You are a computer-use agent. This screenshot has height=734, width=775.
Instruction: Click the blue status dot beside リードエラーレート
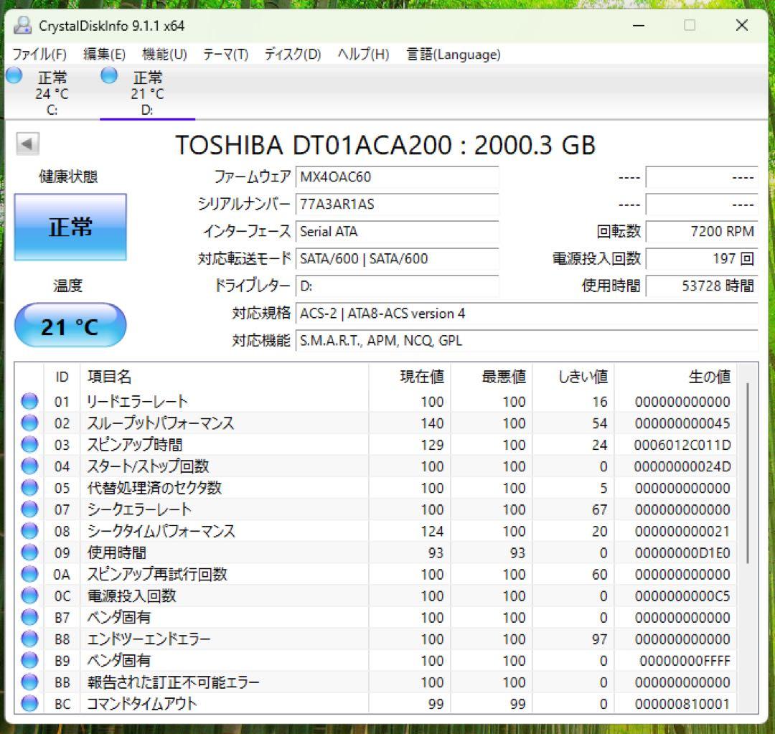pyautogui.click(x=29, y=401)
